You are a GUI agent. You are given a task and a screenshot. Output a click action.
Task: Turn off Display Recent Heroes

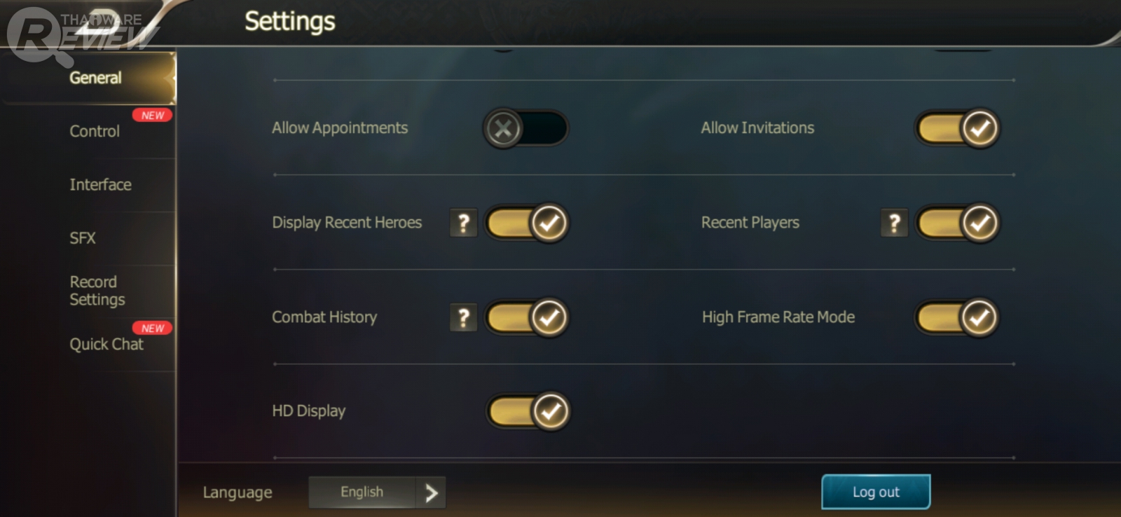(527, 223)
